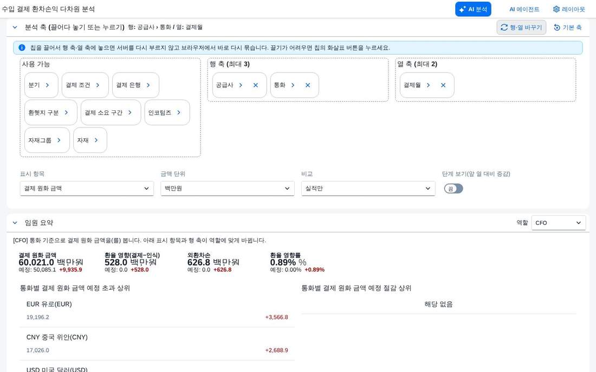Click the AI 분석 button

(x=473, y=9)
